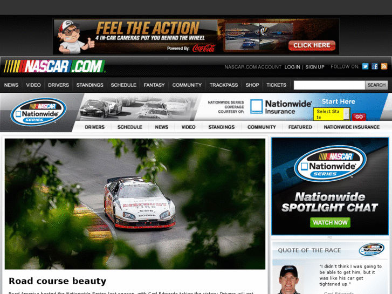Click the Nationwide Series logo in the Spotlight Chat ad

330,163
